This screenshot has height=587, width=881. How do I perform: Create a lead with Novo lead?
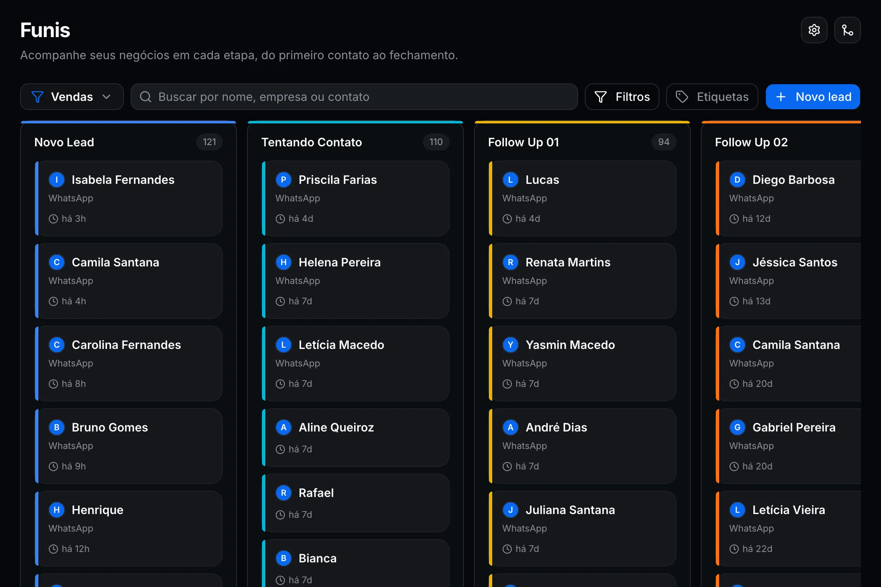(813, 97)
